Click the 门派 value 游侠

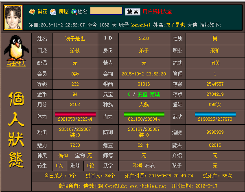pyautogui.click(x=75, y=51)
